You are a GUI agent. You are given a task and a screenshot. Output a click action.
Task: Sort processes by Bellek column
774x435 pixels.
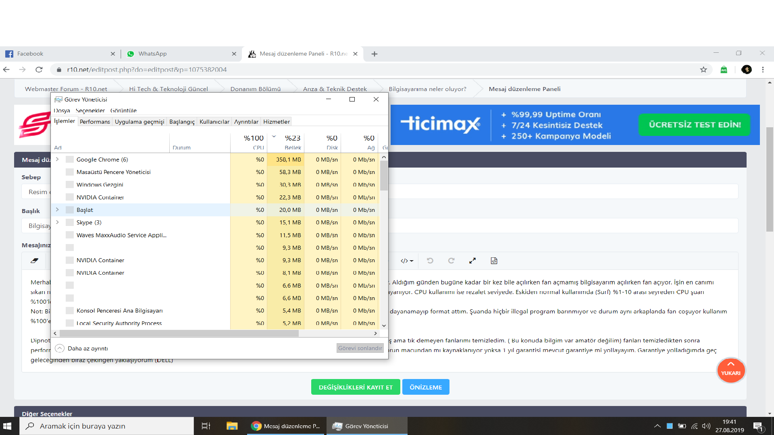pos(286,143)
